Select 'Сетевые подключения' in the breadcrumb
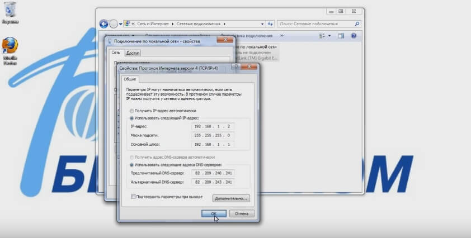This screenshot has width=471, height=238. (199, 23)
